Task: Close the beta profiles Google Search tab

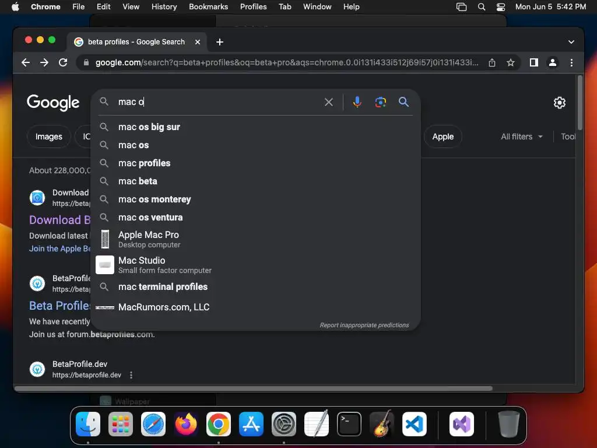Action: pyautogui.click(x=198, y=42)
